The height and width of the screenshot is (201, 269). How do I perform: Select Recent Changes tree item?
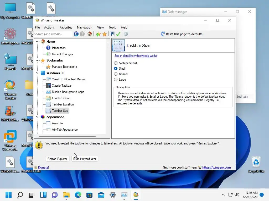[x=63, y=54]
